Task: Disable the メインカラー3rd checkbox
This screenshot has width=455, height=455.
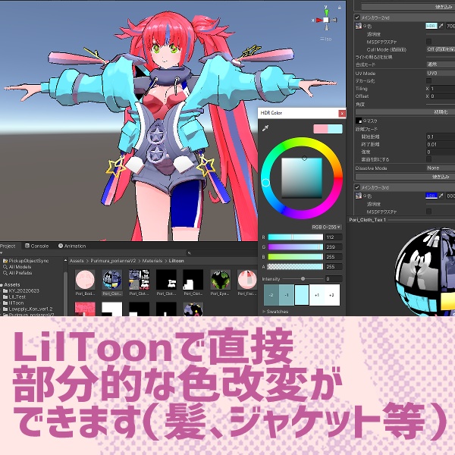Action: pos(357,187)
